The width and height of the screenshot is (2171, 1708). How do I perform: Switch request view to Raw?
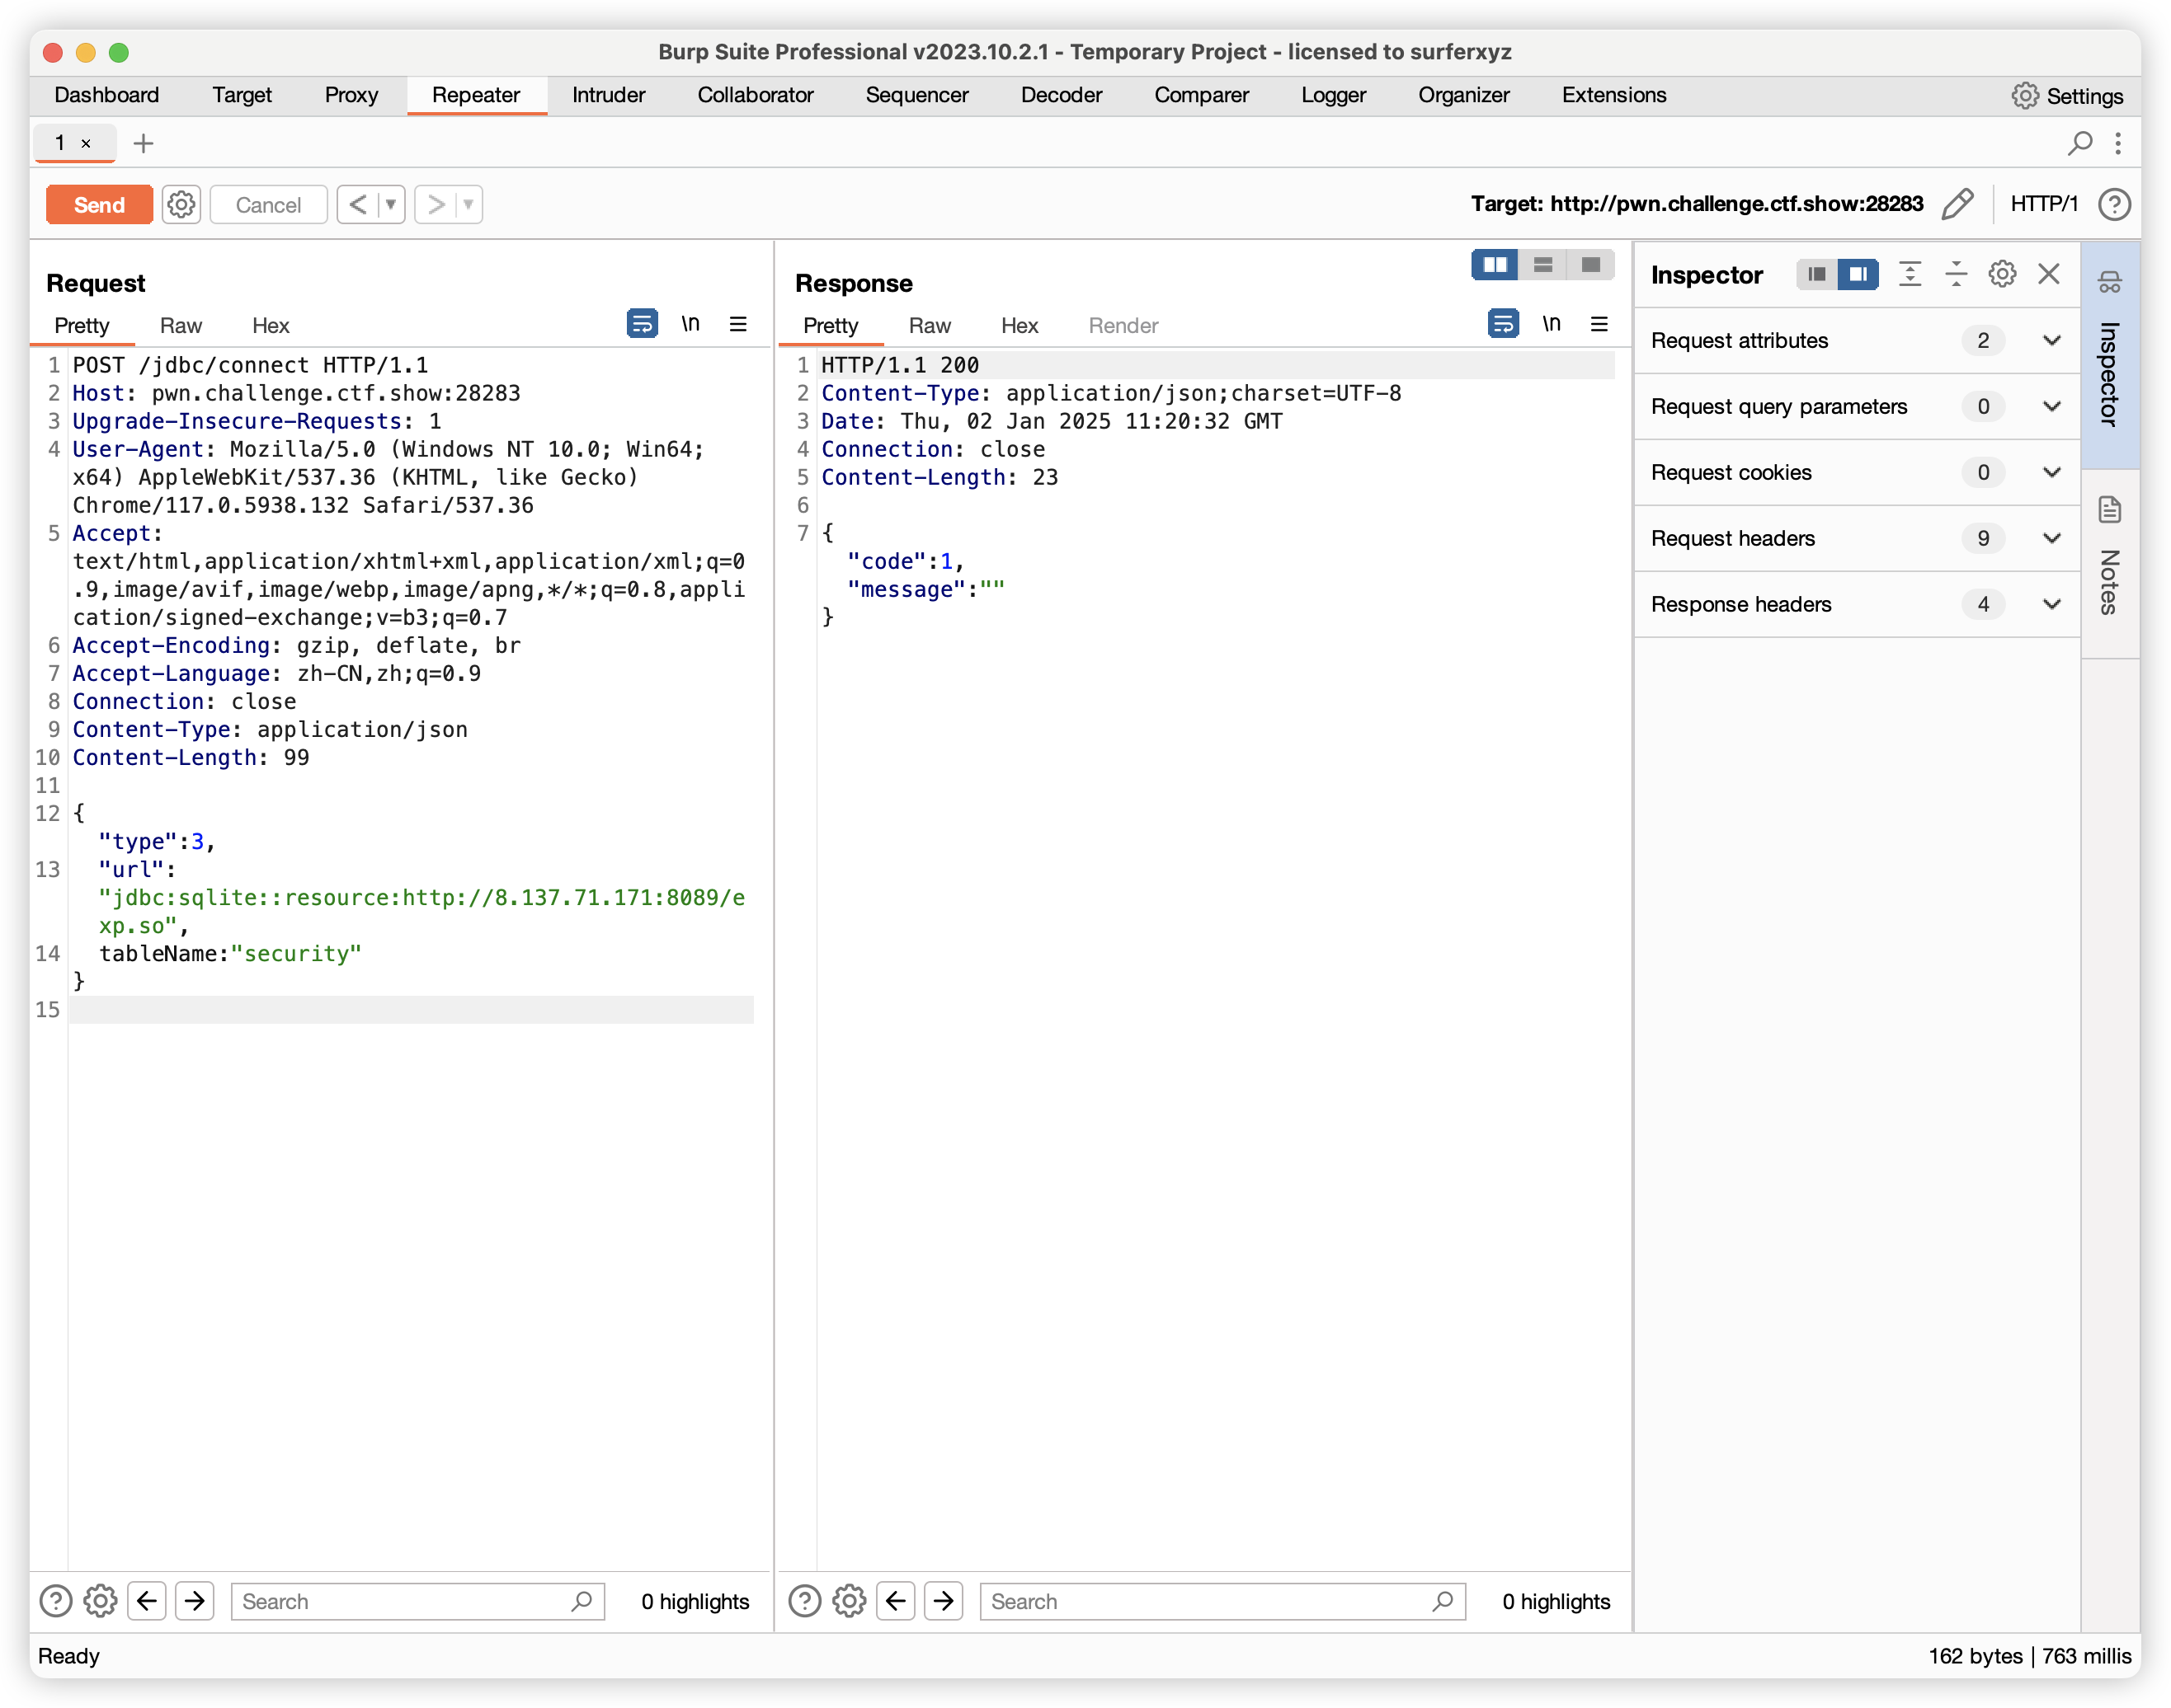[181, 325]
